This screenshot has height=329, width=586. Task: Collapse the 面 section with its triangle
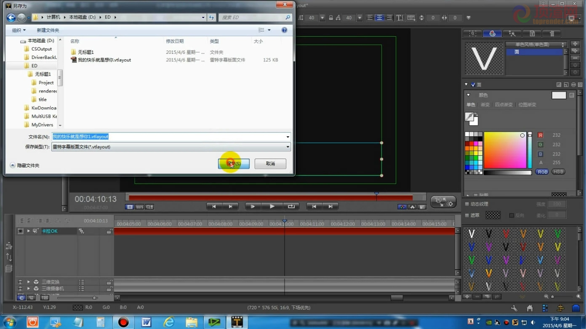pos(466,85)
